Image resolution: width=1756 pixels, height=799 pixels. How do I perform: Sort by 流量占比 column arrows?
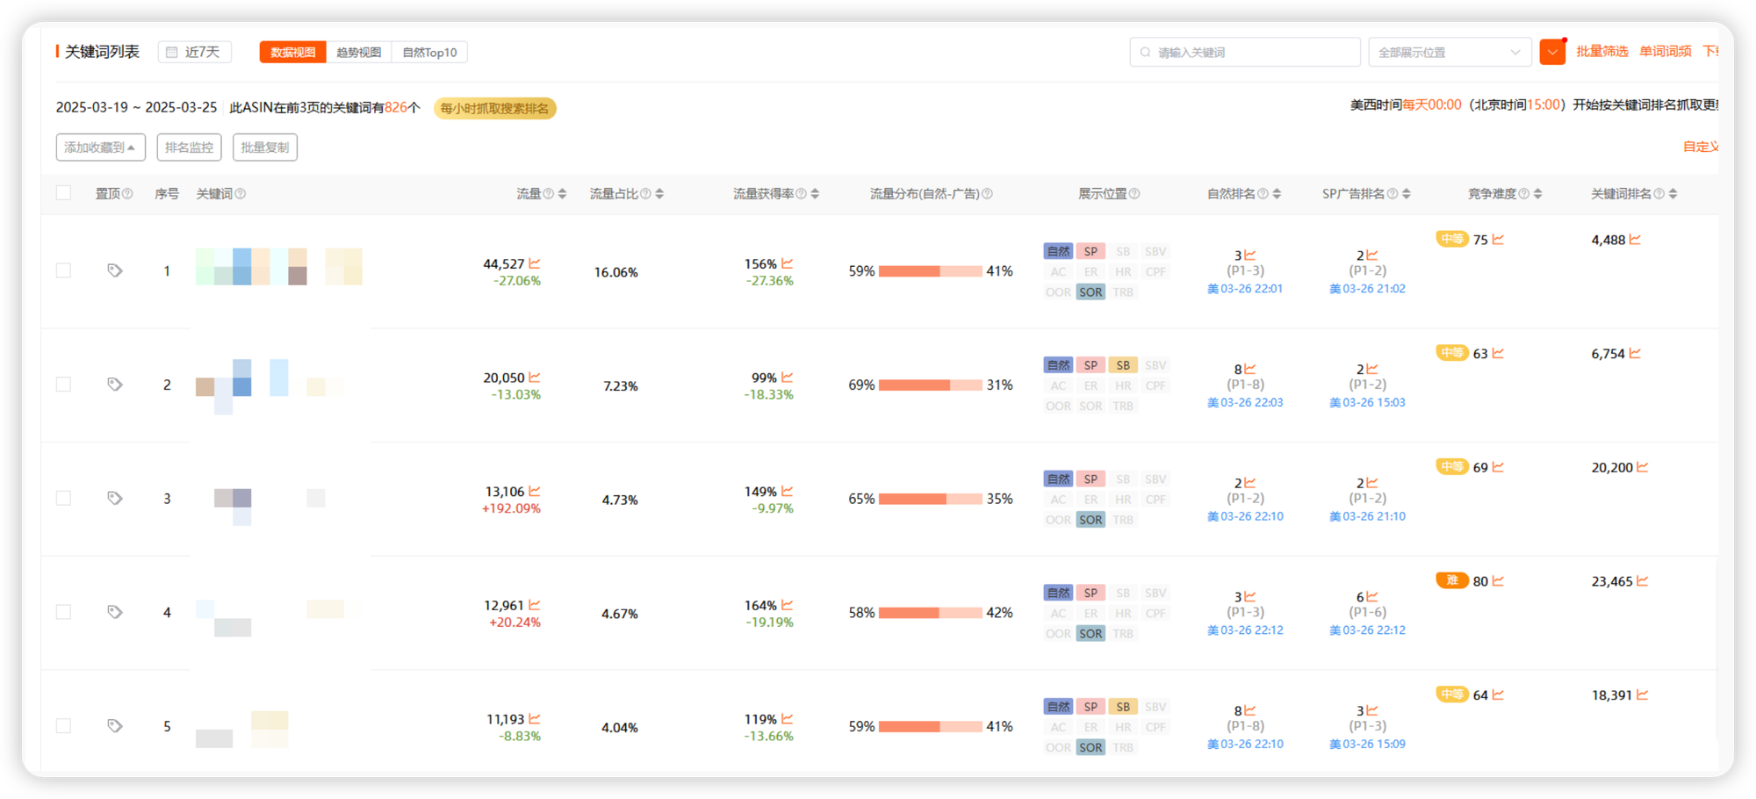tap(659, 193)
